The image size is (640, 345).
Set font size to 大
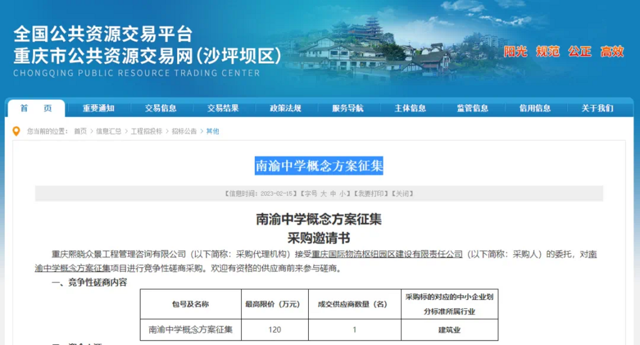(x=323, y=194)
